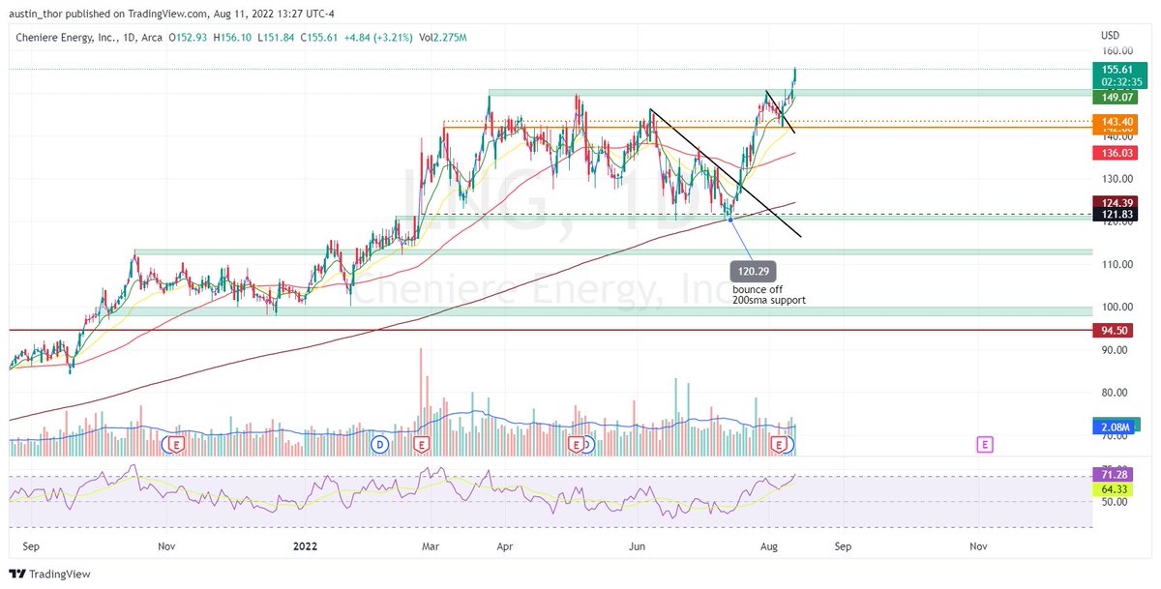
Task: Click the 130.00 price axis tick
Action: [x=1116, y=179]
